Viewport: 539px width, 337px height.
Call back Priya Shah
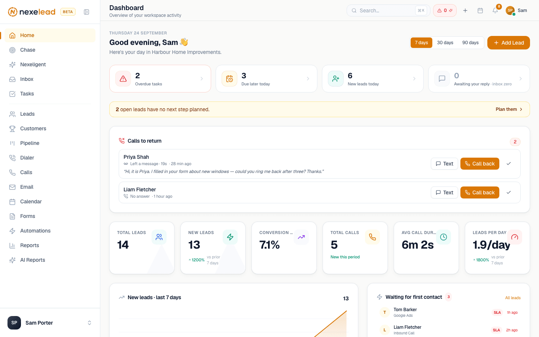point(480,164)
